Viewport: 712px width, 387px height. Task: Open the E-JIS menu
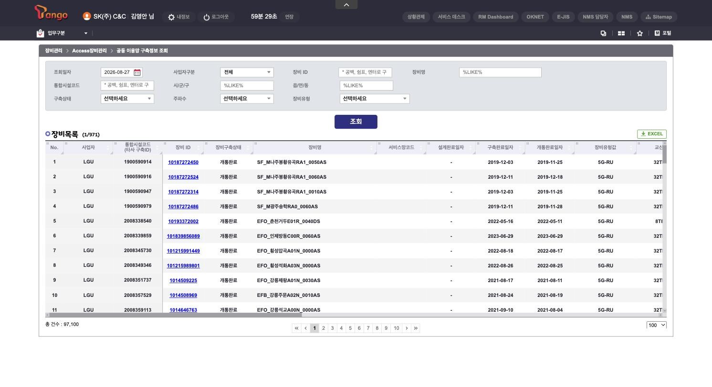pos(563,17)
